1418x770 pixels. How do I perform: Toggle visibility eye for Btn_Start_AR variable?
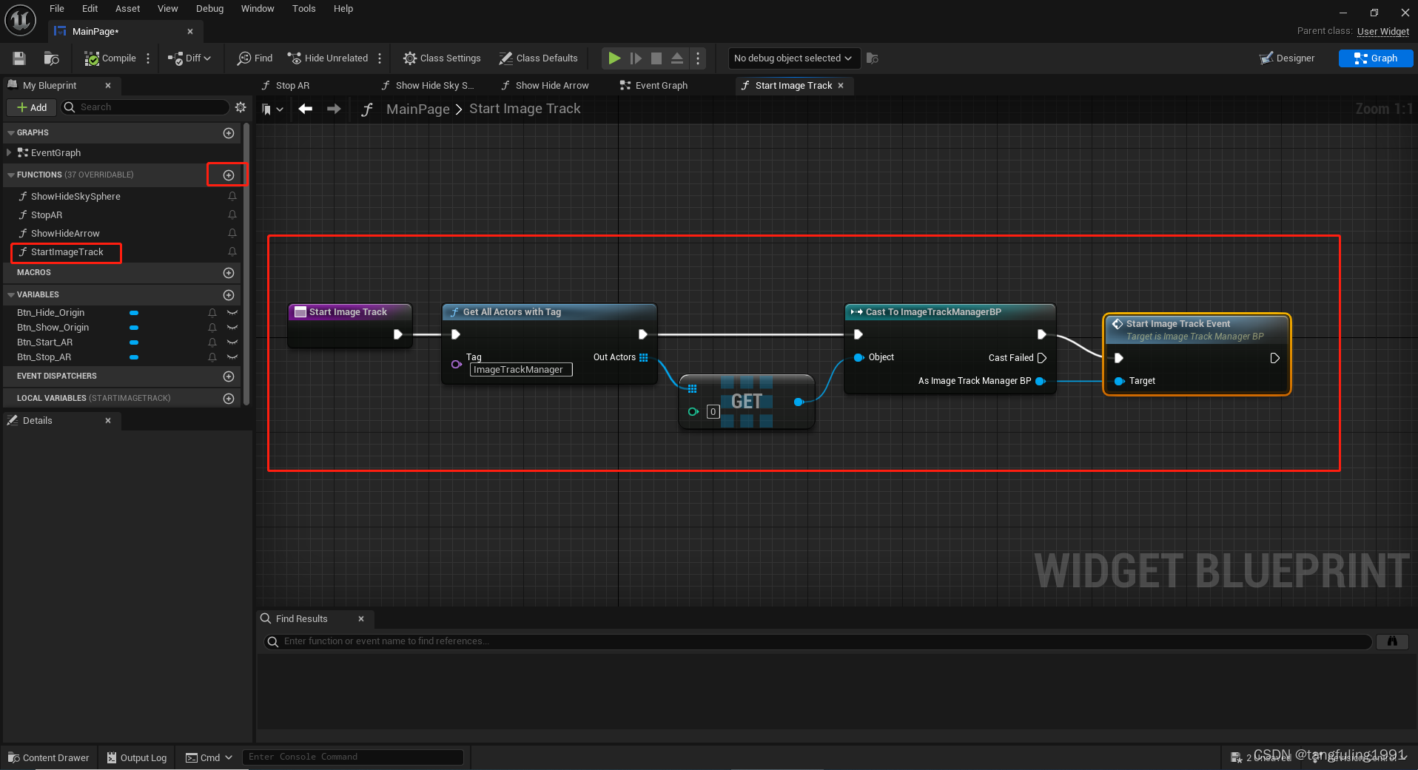(x=232, y=342)
